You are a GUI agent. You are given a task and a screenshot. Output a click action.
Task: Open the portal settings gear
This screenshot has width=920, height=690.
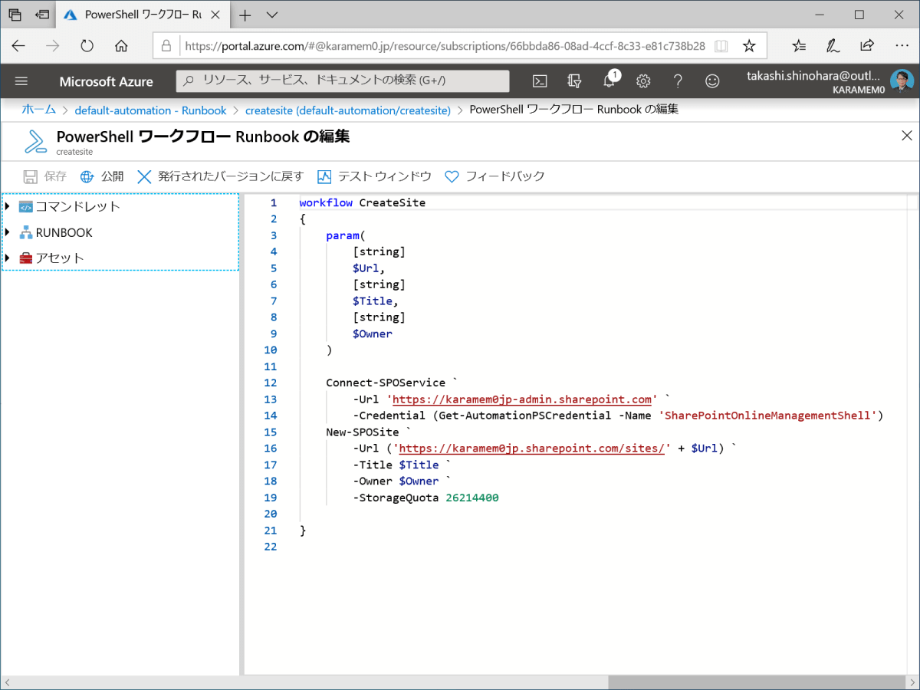(x=644, y=81)
